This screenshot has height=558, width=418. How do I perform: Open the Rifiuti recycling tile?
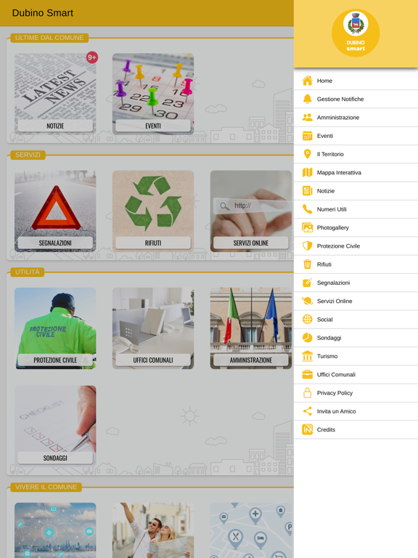pos(153,211)
